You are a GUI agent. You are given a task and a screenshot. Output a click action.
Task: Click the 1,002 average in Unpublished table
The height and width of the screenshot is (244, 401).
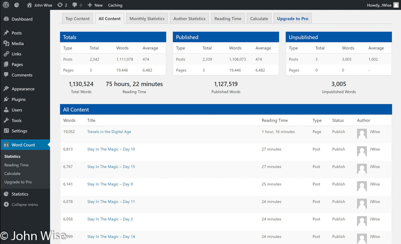tap(373, 60)
